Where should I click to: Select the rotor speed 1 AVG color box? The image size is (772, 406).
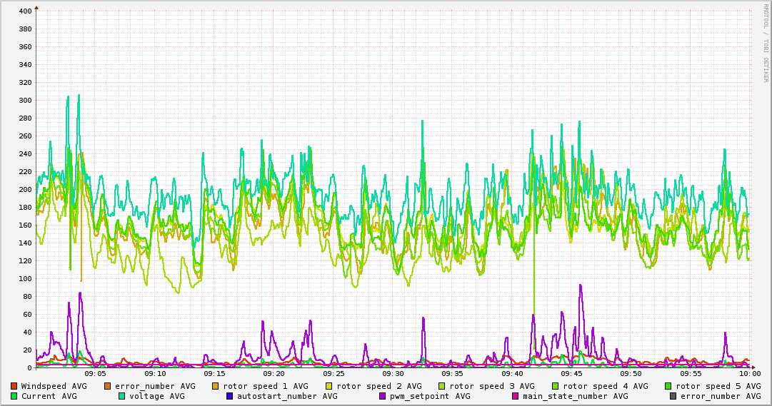216,386
